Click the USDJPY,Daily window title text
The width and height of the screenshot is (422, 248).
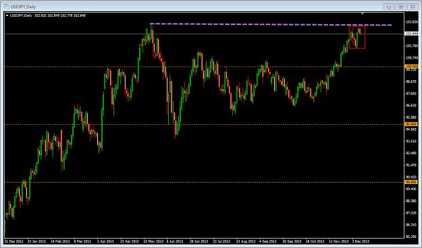pyautogui.click(x=23, y=7)
